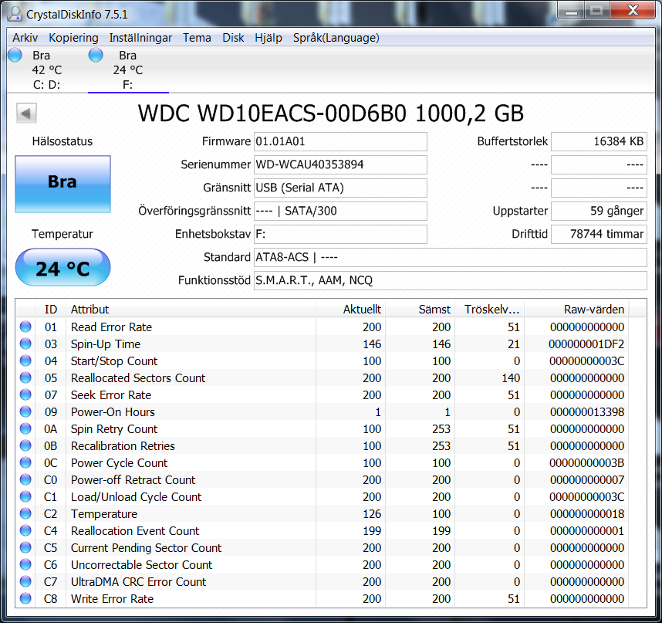Click status orb for Reallocation Event Count

click(25, 530)
